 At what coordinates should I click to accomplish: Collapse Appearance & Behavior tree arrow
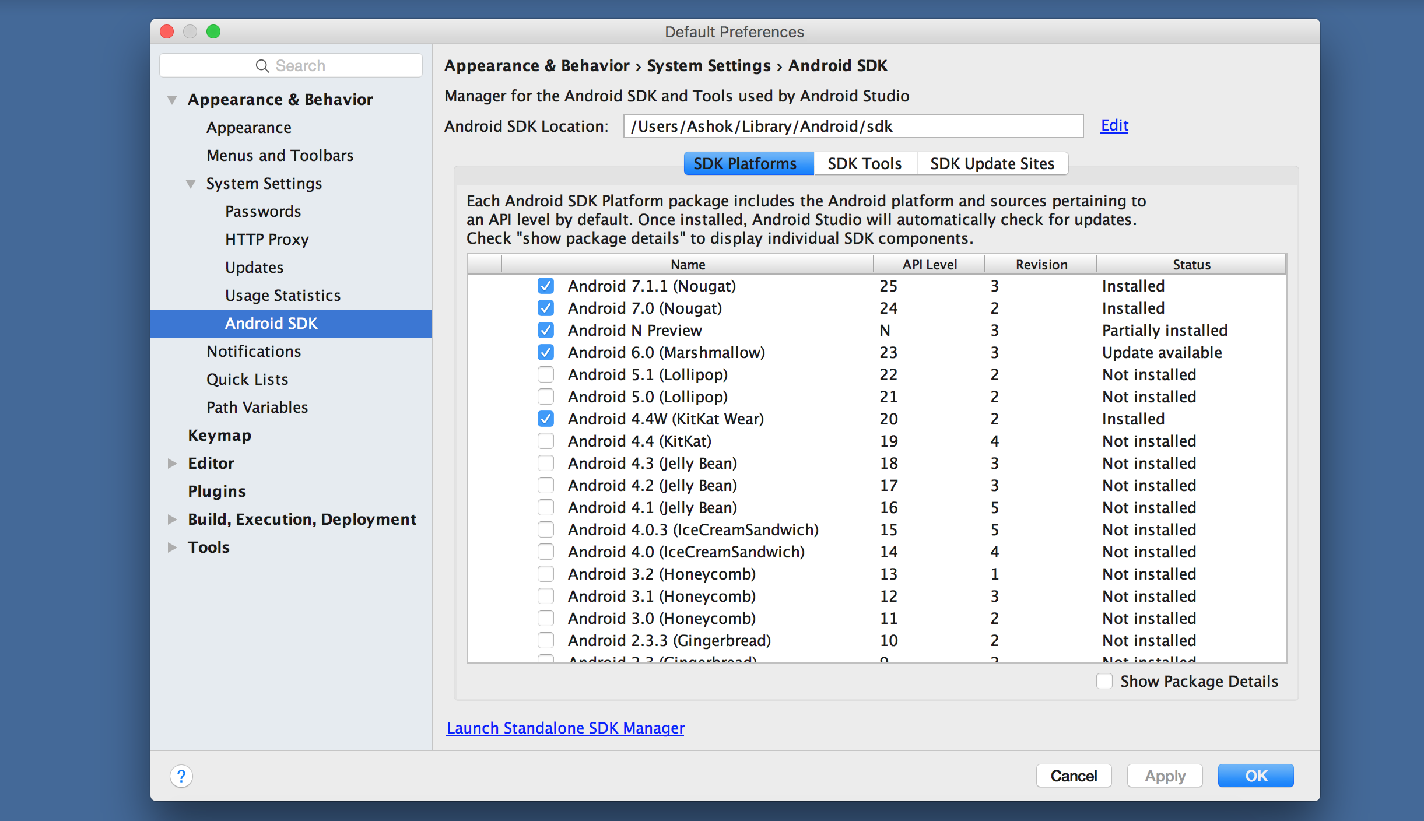pos(172,100)
